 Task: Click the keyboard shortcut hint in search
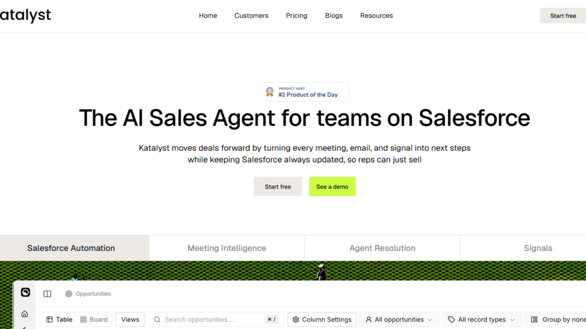271,319
